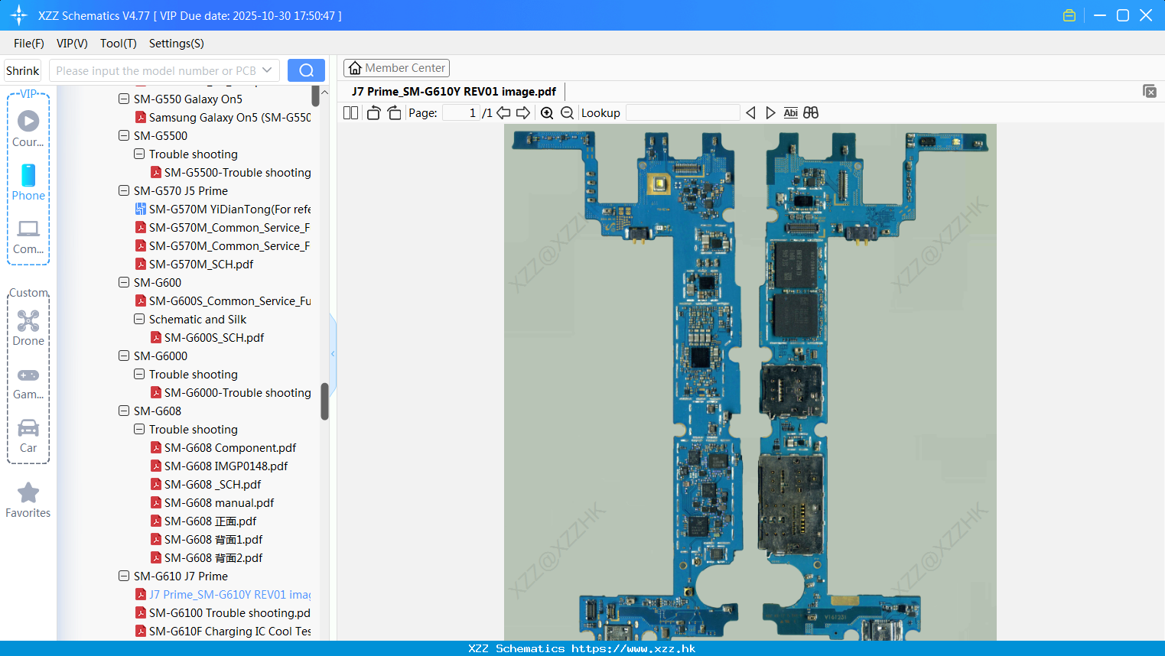This screenshot has width=1165, height=656.
Task: Collapse the SM-G600 node
Action: (x=124, y=282)
